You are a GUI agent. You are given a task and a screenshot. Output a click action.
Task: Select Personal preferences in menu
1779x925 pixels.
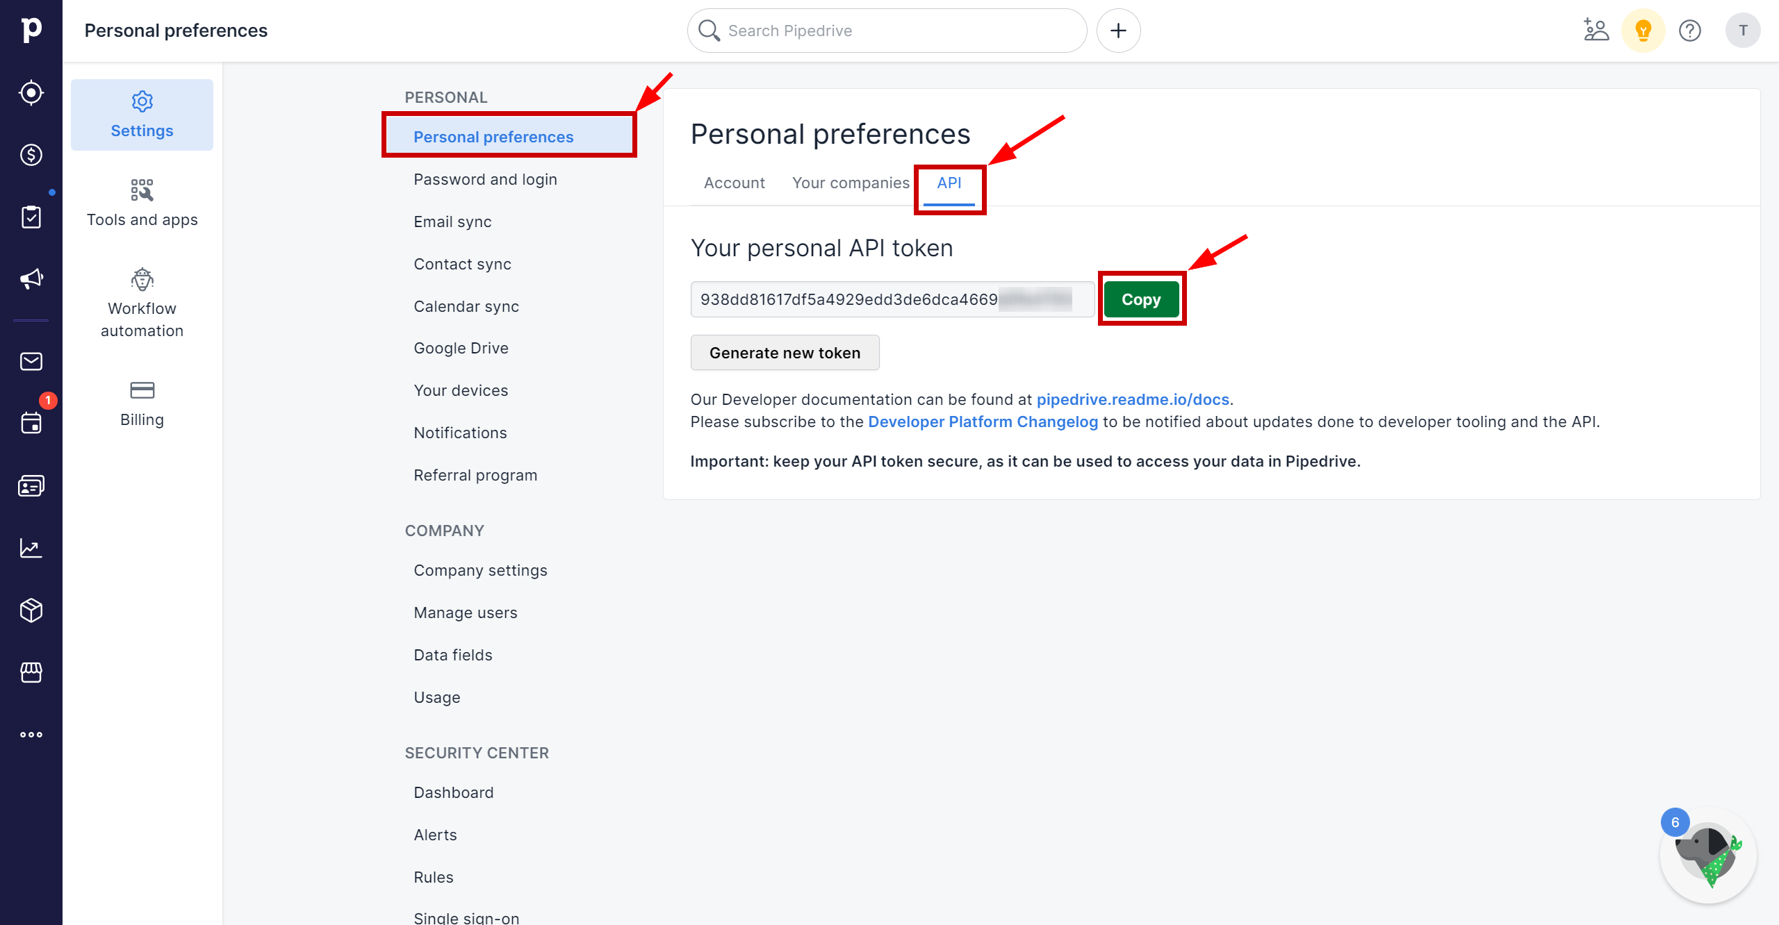coord(509,137)
